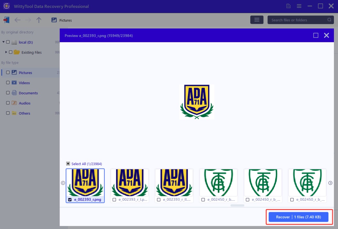Click the Pictures category icon
The height and width of the screenshot is (229, 338).
click(14, 72)
